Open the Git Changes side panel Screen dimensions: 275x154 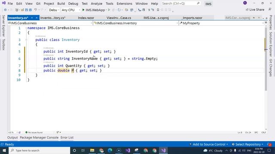click(x=271, y=68)
